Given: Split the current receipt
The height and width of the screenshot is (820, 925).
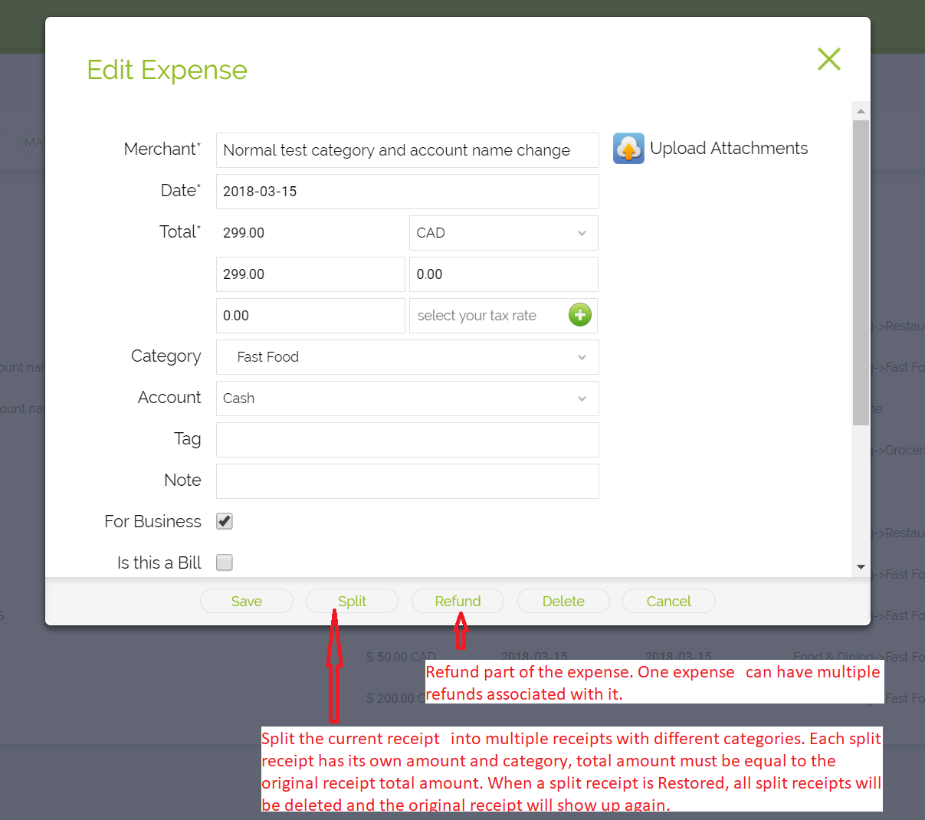Looking at the screenshot, I should pos(352,601).
